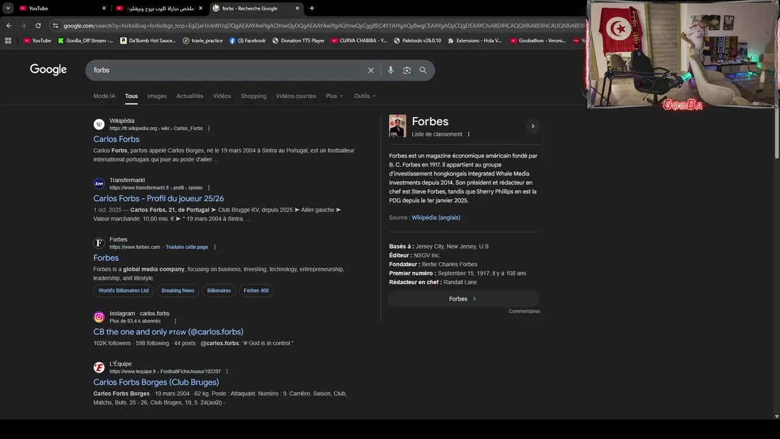
Task: Click the L'Équipe favicon
Action: (99, 367)
